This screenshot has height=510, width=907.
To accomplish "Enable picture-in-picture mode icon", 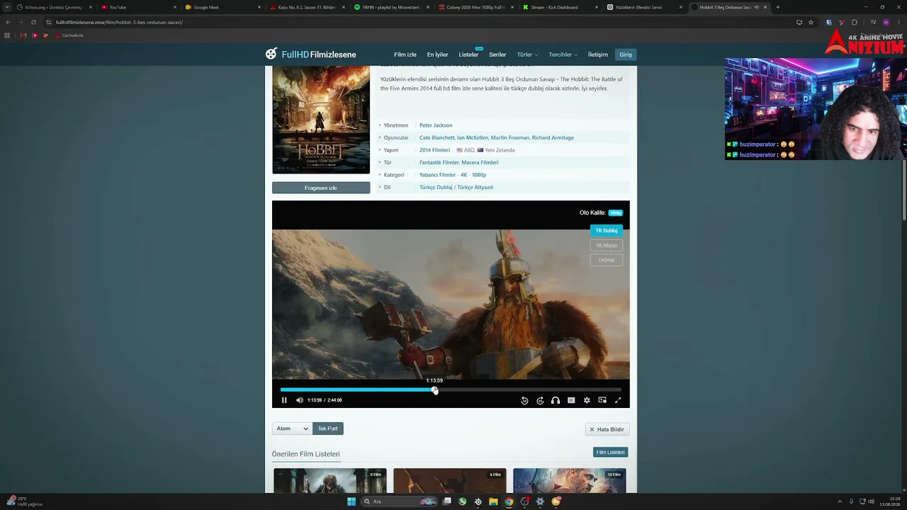I will (x=602, y=400).
